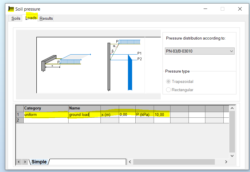Select the 0,00 value in the x column
Image resolution: width=250 pixels, height=172 pixels.
(126, 114)
